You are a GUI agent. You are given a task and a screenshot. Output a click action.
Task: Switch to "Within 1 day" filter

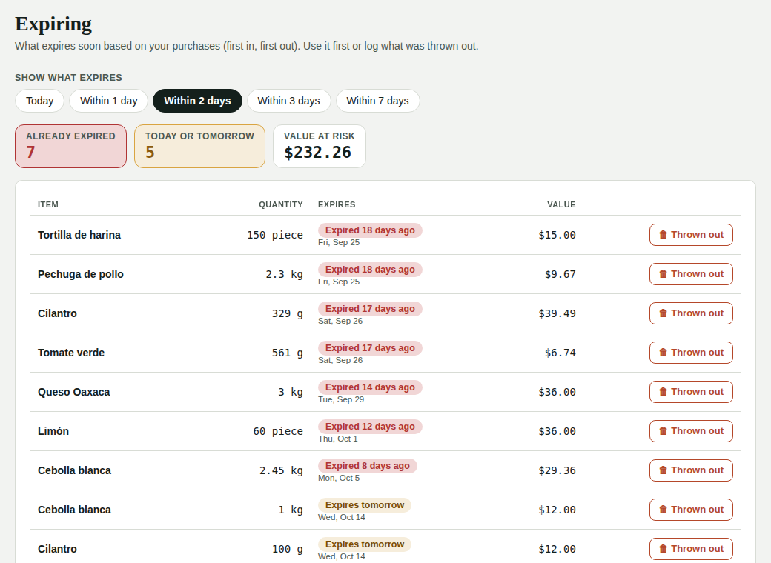pos(109,101)
